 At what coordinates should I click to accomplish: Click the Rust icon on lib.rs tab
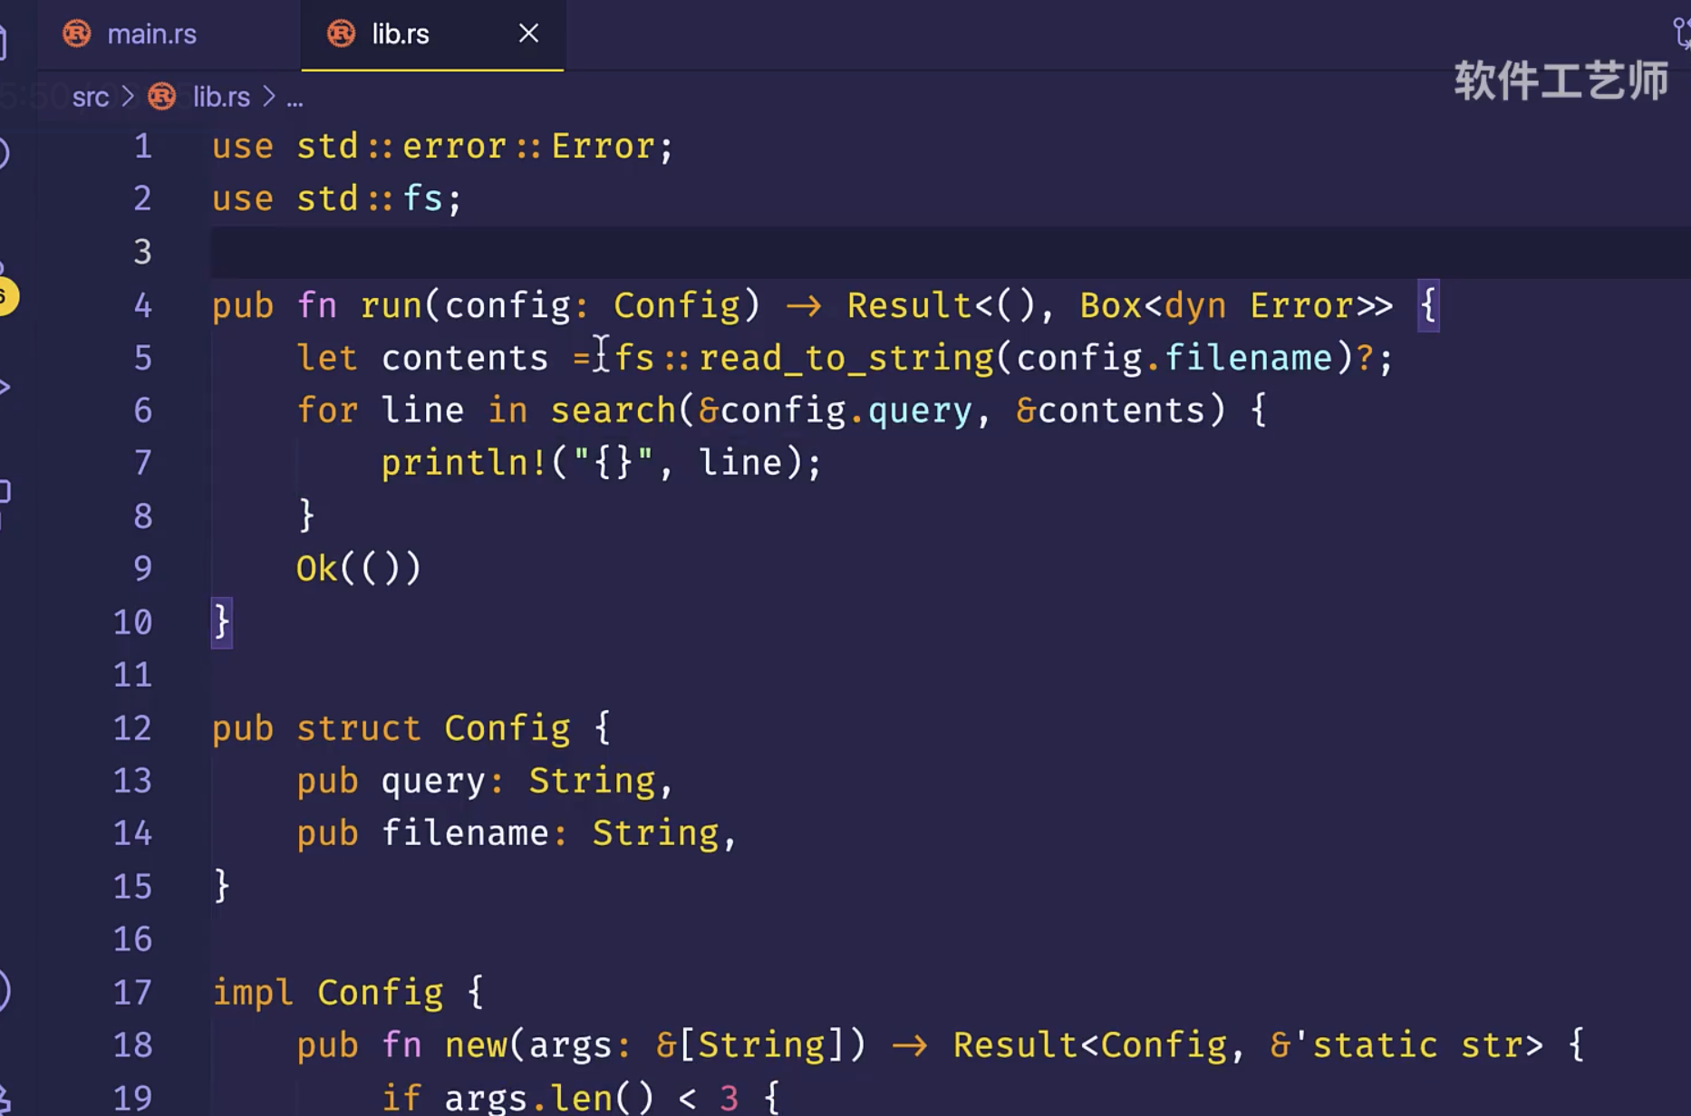coord(342,34)
